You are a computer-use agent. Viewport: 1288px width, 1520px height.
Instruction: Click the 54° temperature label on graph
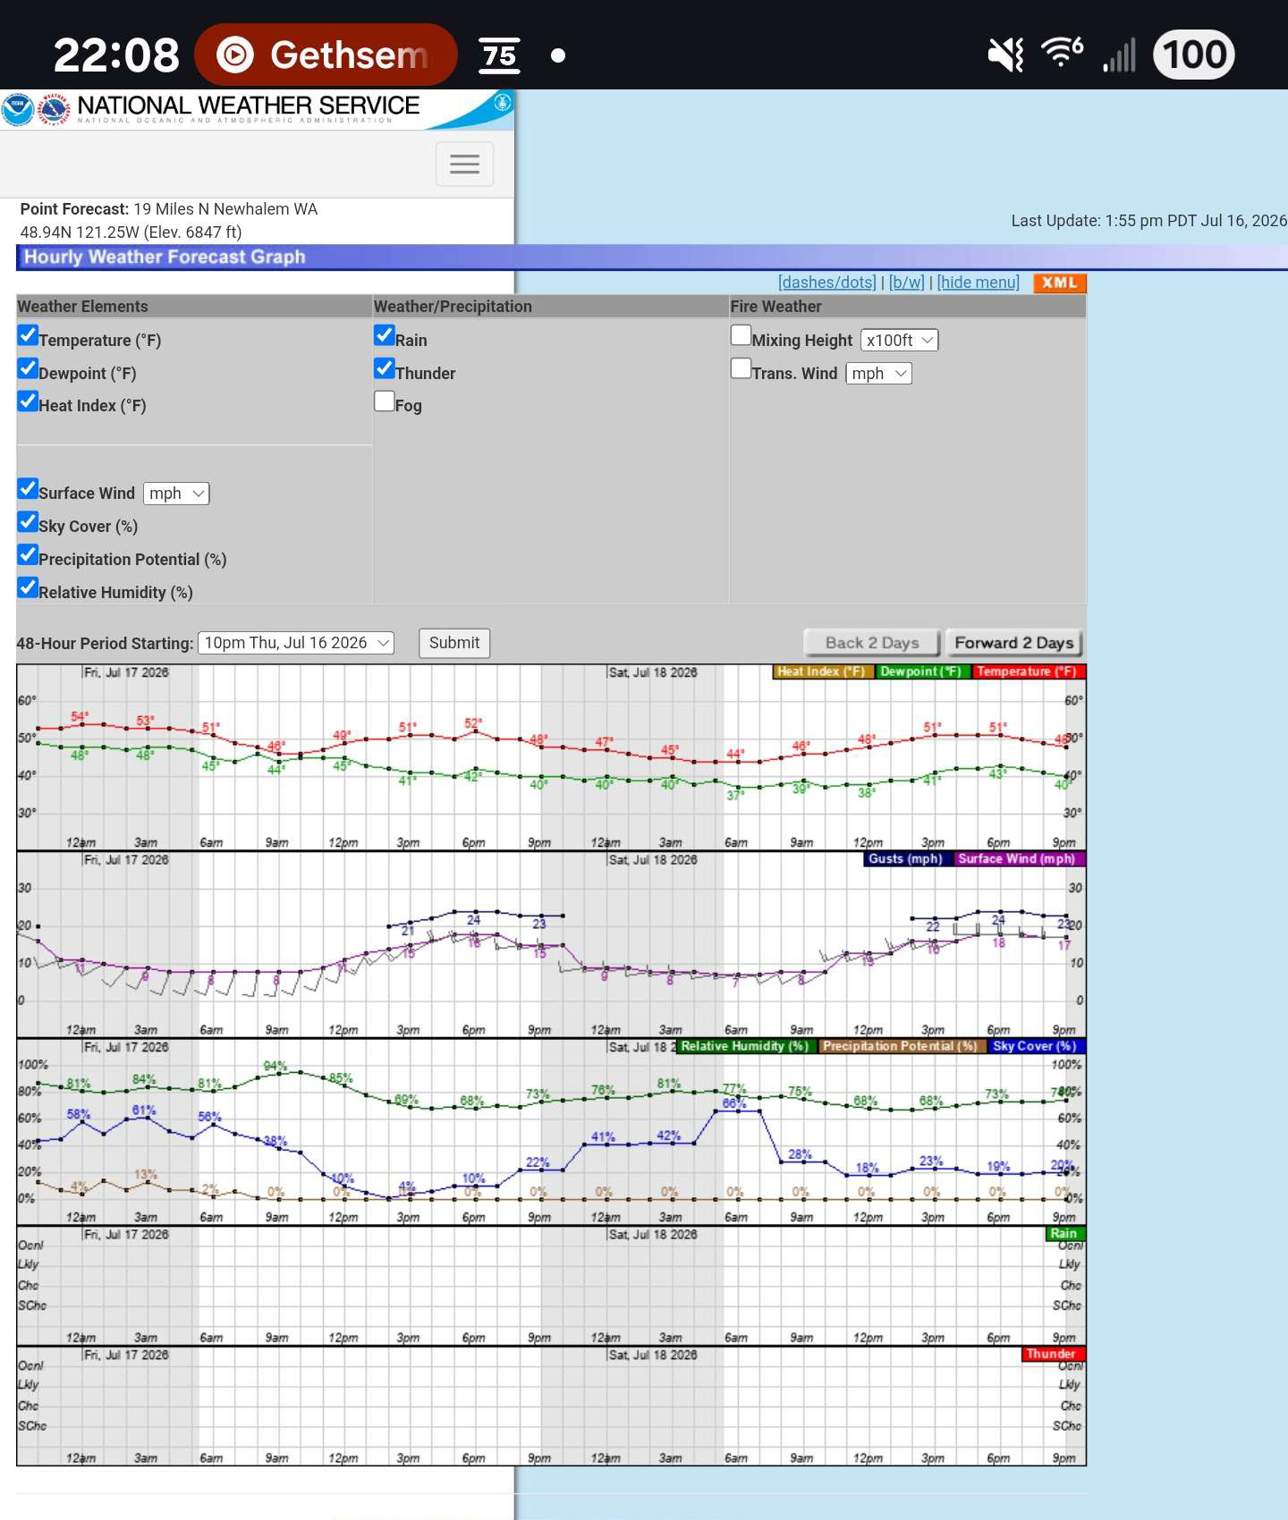tap(80, 717)
